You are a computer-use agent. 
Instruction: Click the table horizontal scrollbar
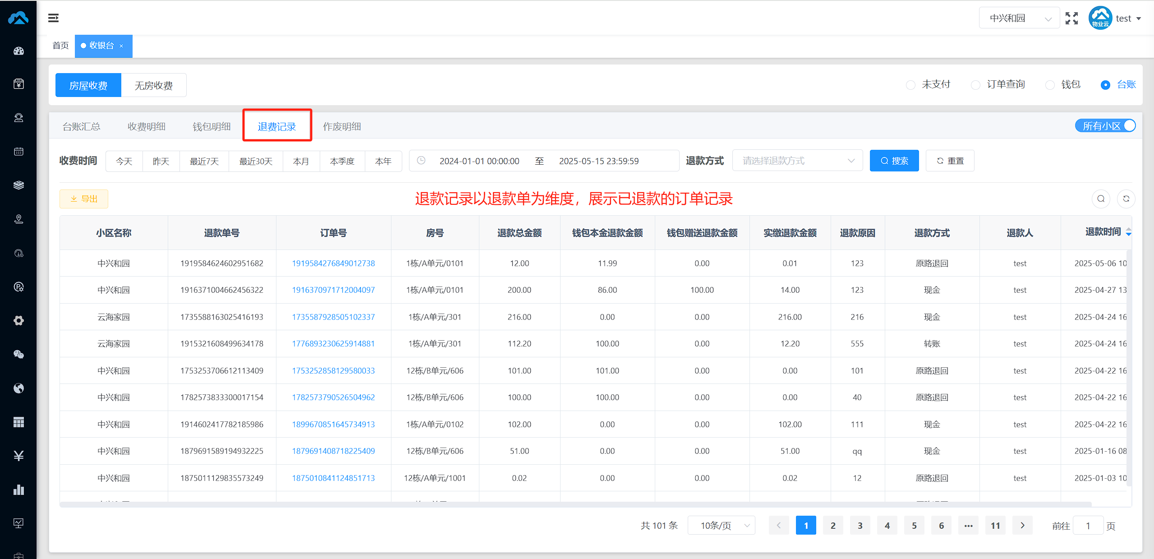coord(575,504)
